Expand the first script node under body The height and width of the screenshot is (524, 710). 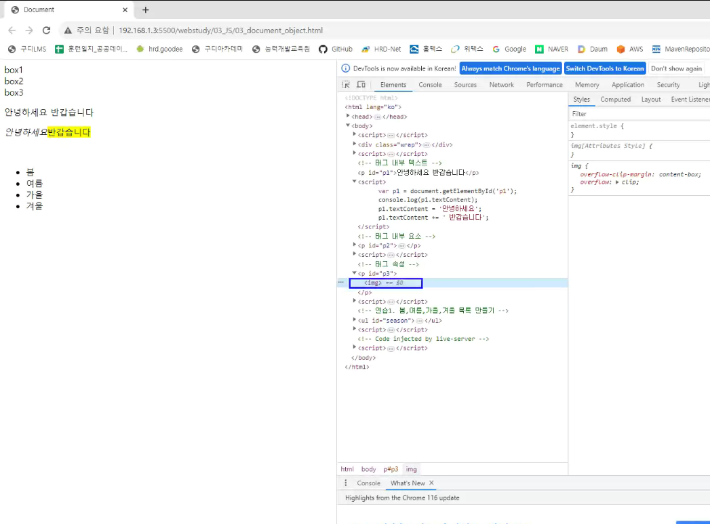(x=354, y=134)
